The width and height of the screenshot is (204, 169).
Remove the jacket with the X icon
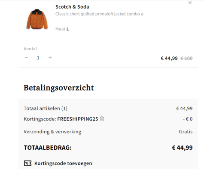click(x=190, y=3)
